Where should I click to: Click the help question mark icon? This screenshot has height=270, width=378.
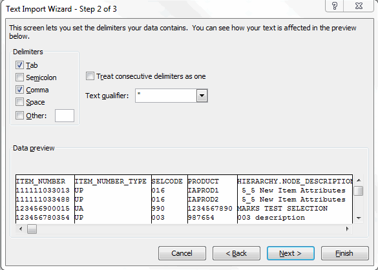click(x=335, y=6)
